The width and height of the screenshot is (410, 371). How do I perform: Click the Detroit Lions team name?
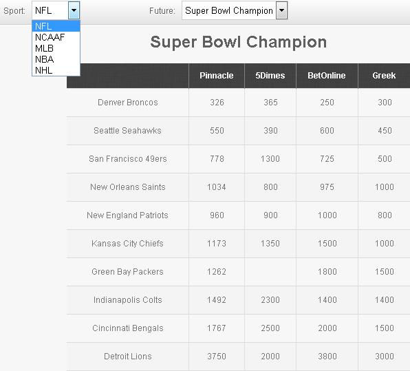point(128,357)
